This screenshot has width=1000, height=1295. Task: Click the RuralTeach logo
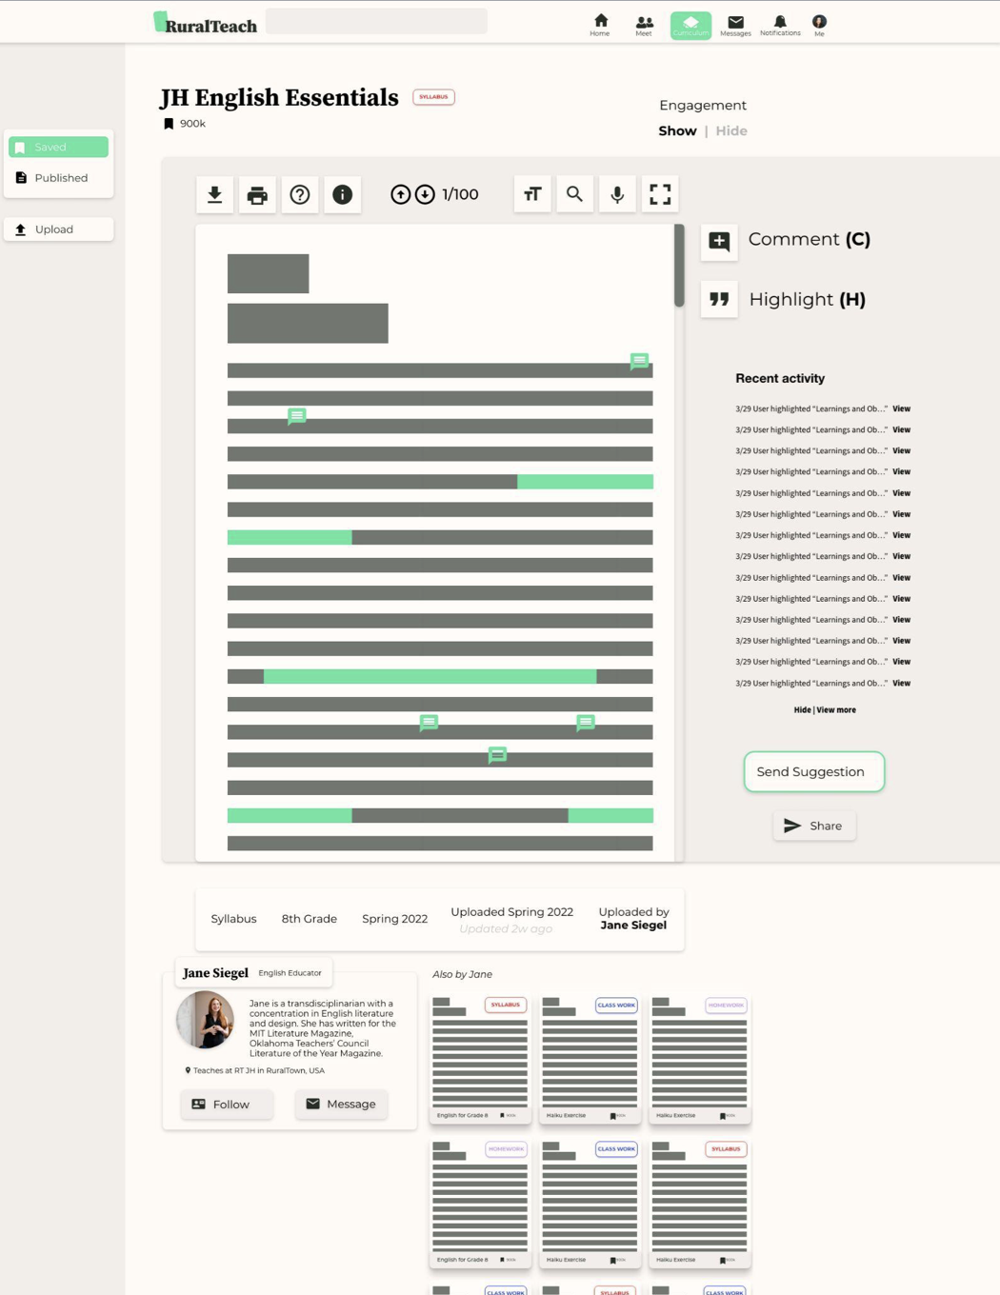point(205,24)
